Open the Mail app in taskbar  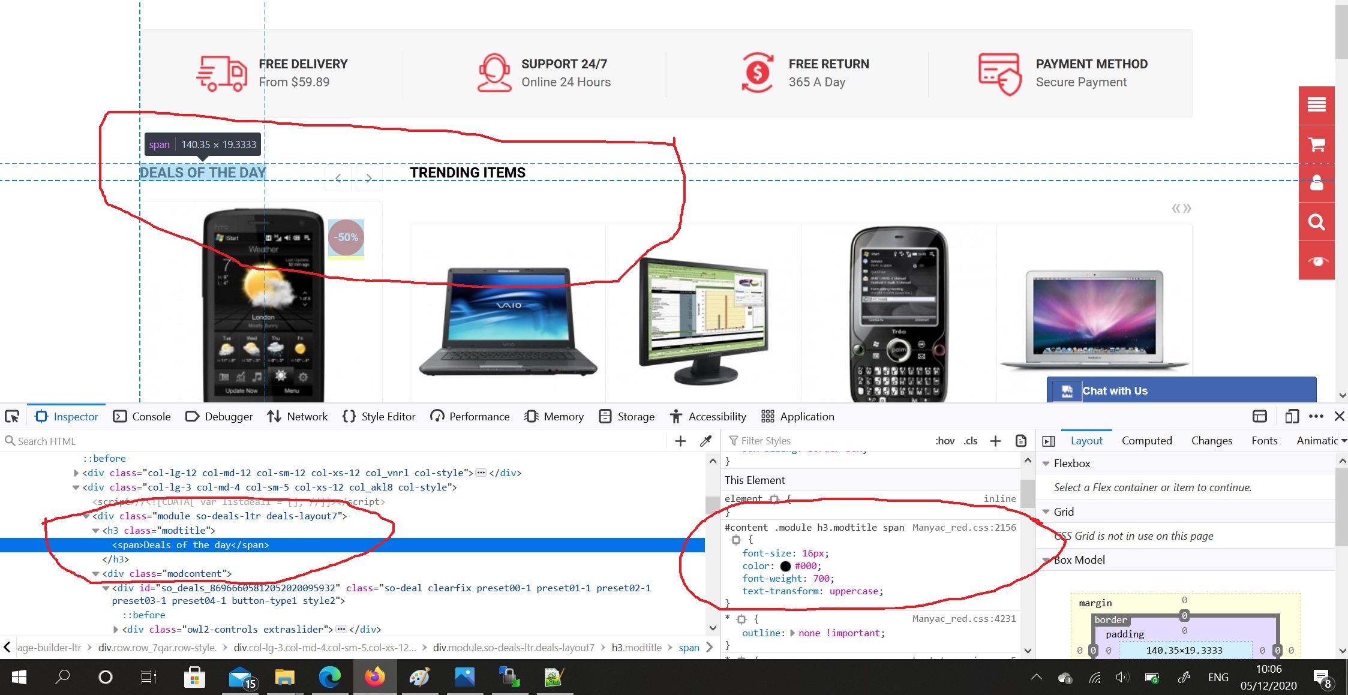coord(241,677)
